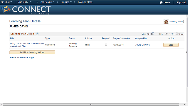Viewport: 188px width, 106px height.
Task: Click the Last navigation link
Action: click(x=181, y=34)
